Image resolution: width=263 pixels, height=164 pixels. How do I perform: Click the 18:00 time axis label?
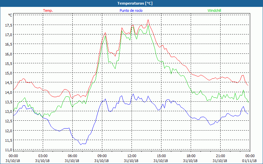point(191,156)
